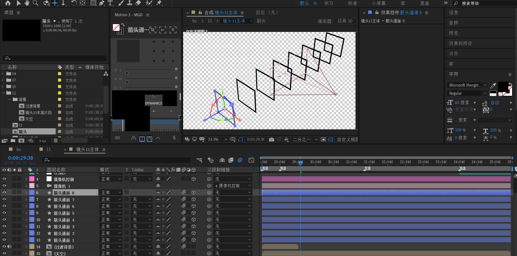Select the Rectangle shape tool
Screen dimensions: 517x256
93,3
